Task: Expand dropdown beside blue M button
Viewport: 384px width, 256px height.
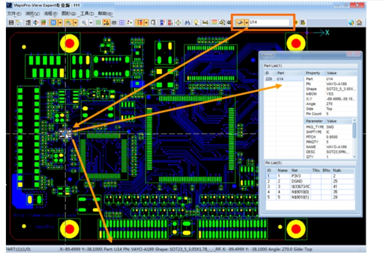Action: click(60, 22)
